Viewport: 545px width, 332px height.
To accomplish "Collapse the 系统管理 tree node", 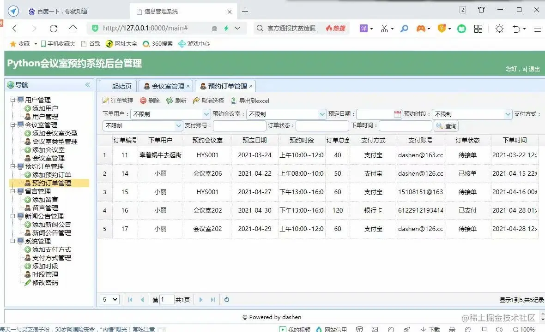I will tap(12, 241).
